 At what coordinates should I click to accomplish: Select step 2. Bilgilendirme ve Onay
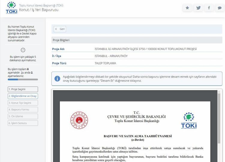23,96
